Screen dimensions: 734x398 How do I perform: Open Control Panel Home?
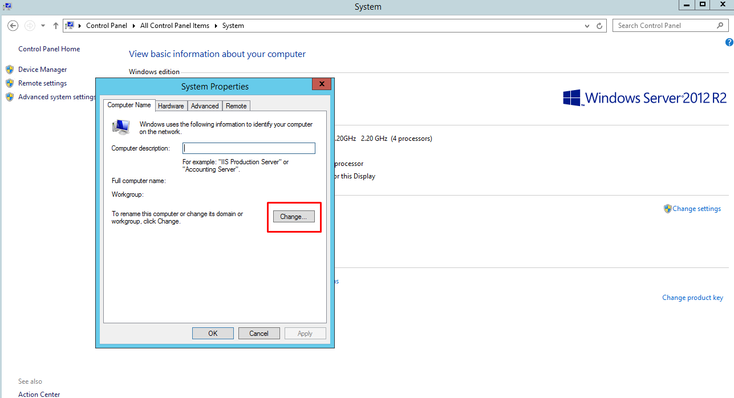pyautogui.click(x=49, y=49)
